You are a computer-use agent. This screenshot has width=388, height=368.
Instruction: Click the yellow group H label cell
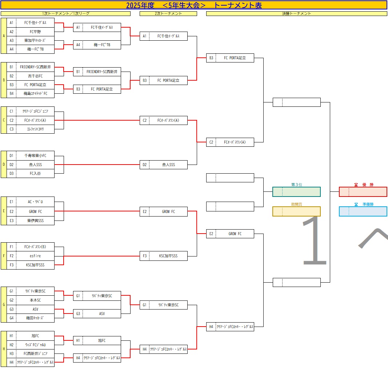[4, 349]
